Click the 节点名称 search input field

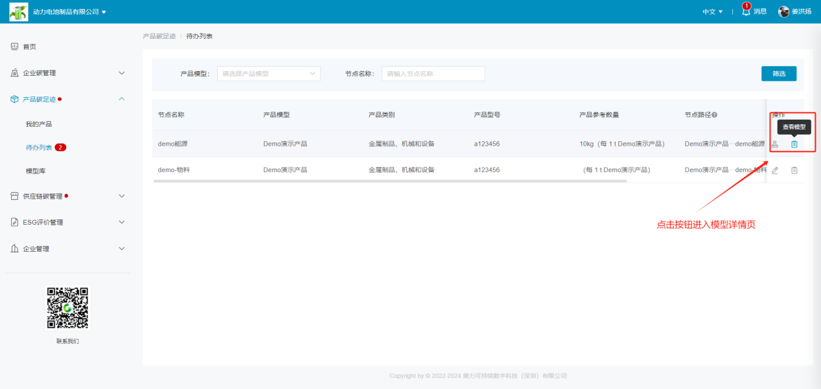[x=433, y=74]
